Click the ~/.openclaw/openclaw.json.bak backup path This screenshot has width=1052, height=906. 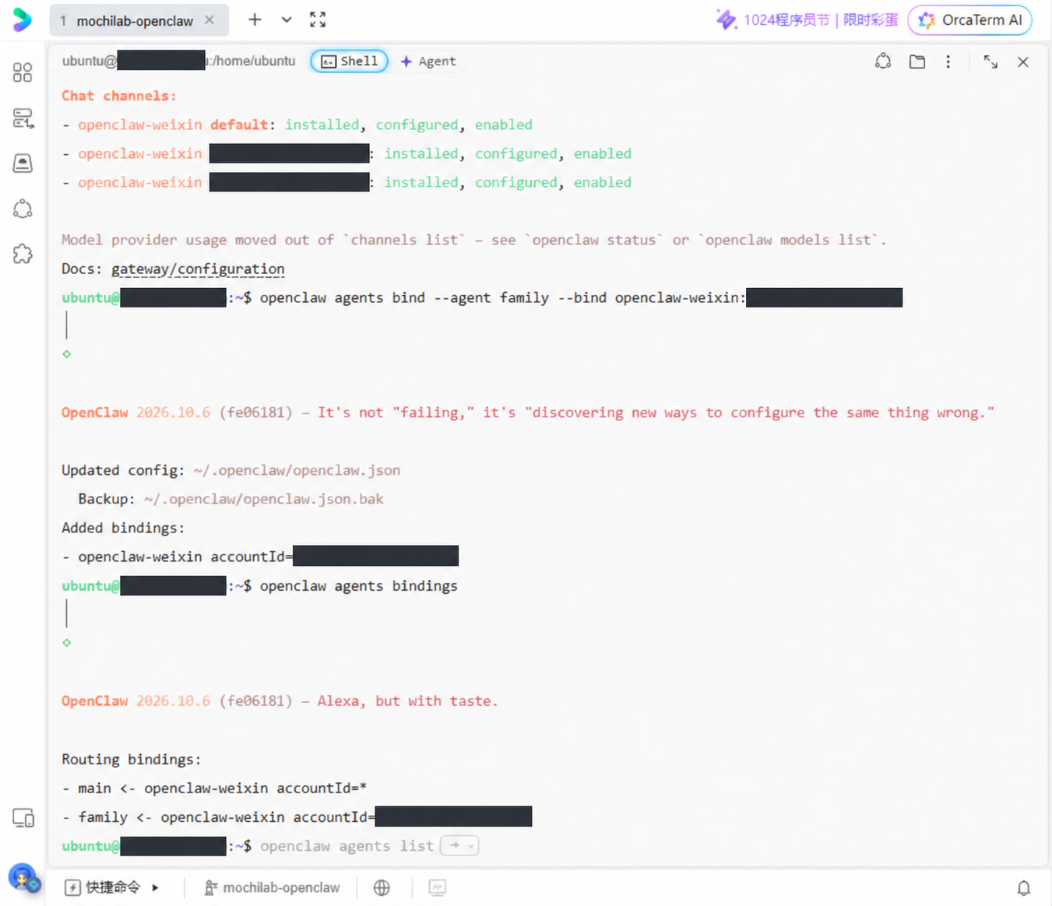tap(264, 499)
